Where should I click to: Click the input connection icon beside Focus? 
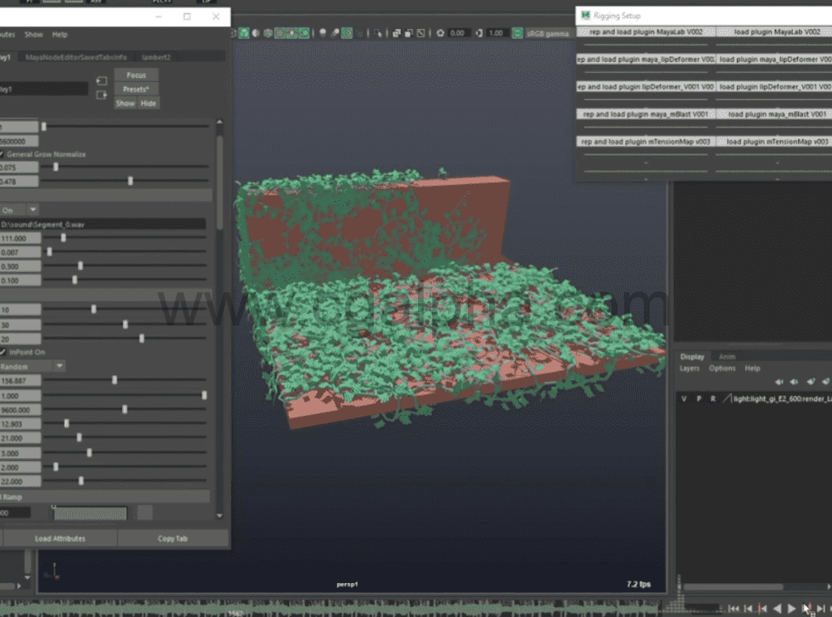pyautogui.click(x=101, y=81)
